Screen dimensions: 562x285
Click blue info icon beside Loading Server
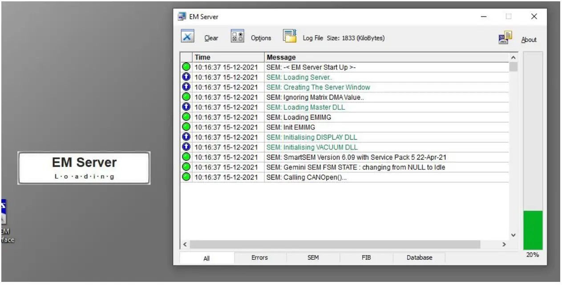tap(186, 77)
